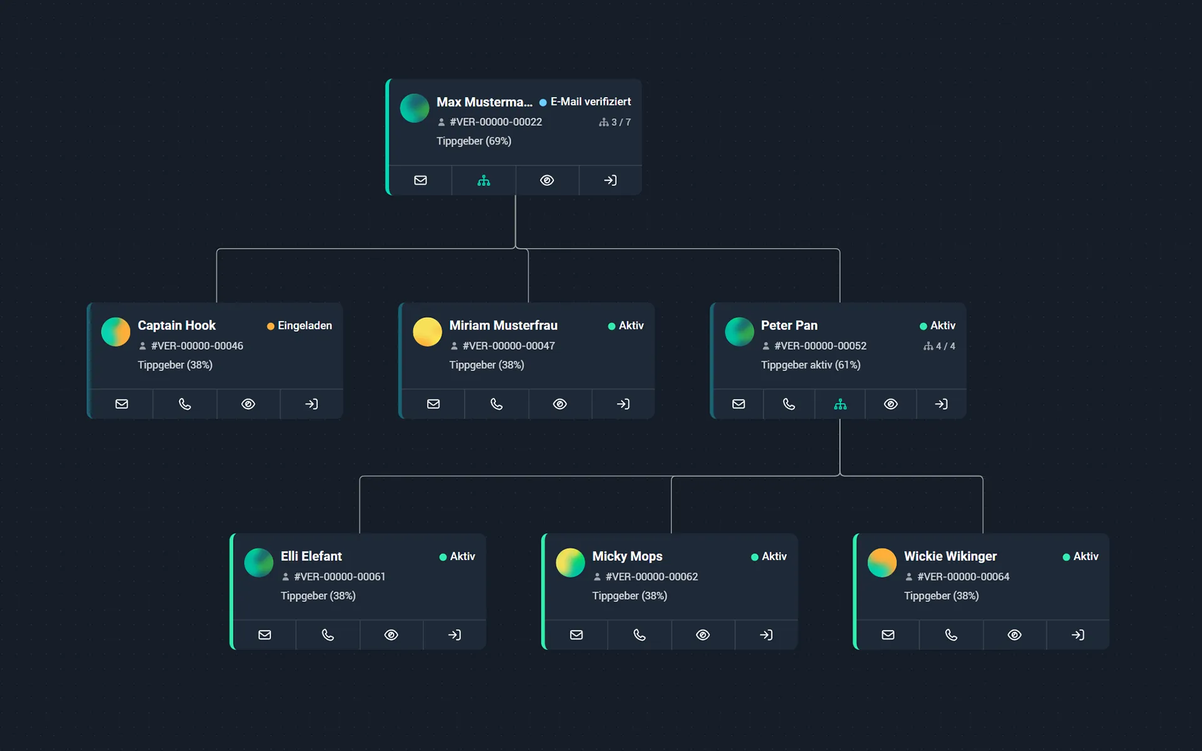Select the phone icon for Elli Elefant
This screenshot has width=1202, height=751.
[327, 635]
